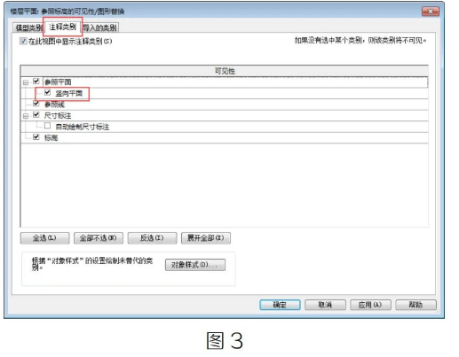
Task: Switch to the 模型类别 tab
Action: click(x=28, y=27)
